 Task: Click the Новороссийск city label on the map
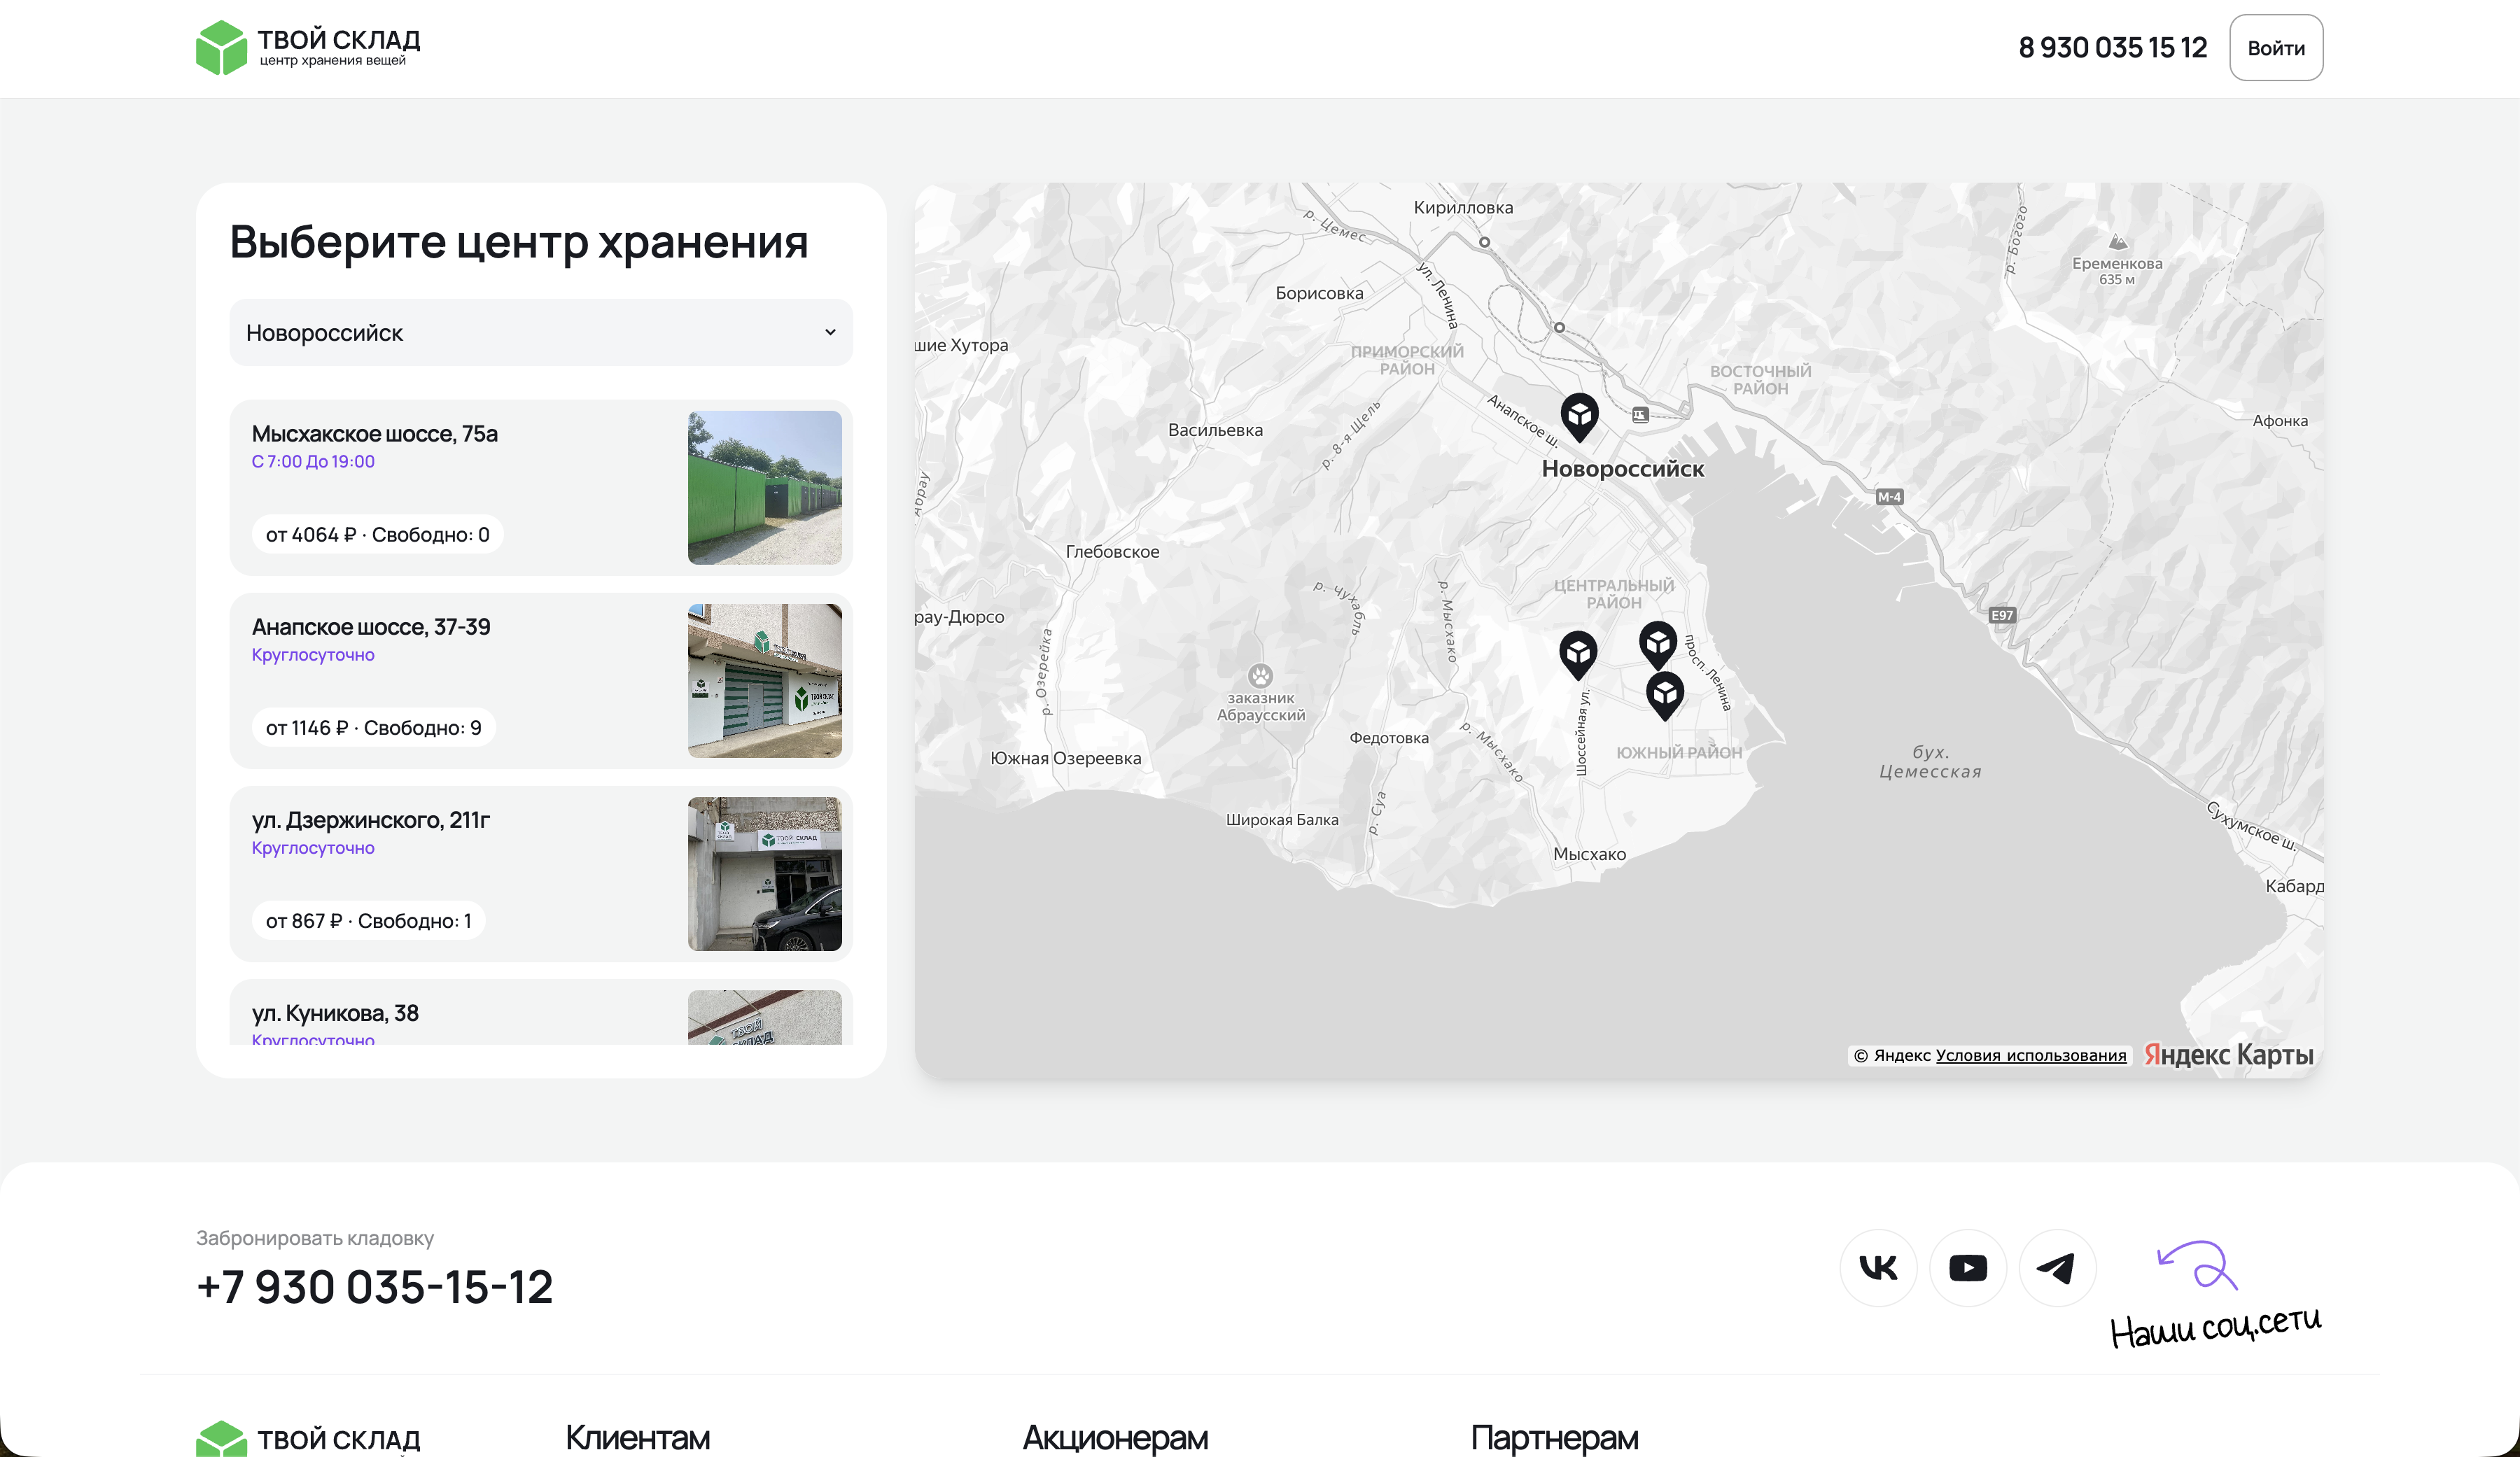click(1622, 468)
